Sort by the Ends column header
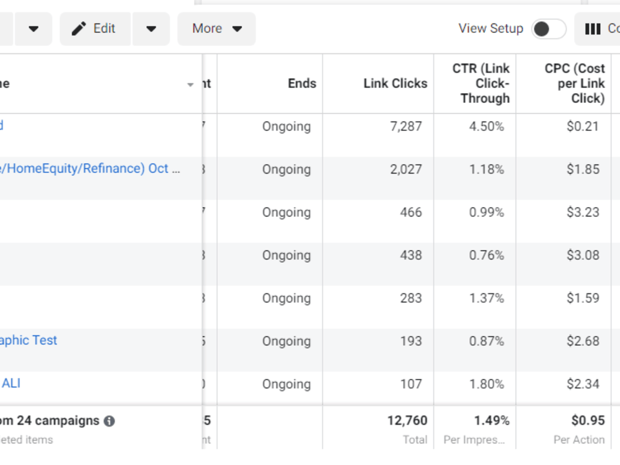 point(302,84)
